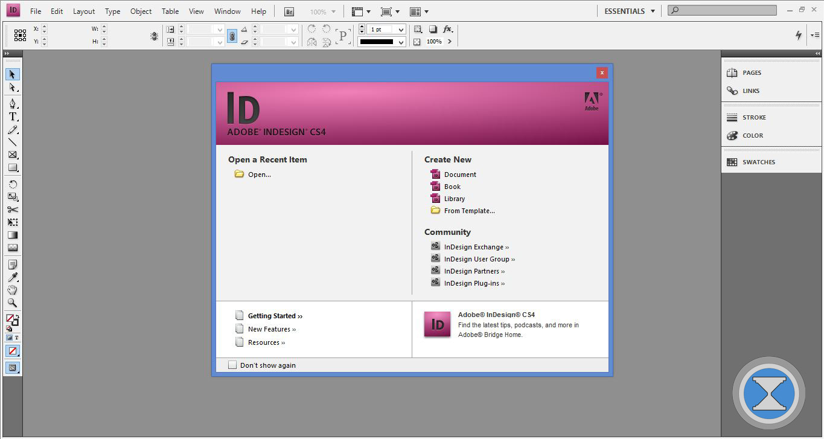Image resolution: width=824 pixels, height=439 pixels.
Task: Open the Help menu
Action: pos(258,11)
